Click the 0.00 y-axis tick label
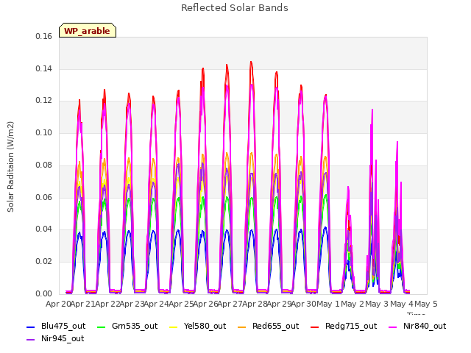Screen dimensions: 471x353 [44, 293]
